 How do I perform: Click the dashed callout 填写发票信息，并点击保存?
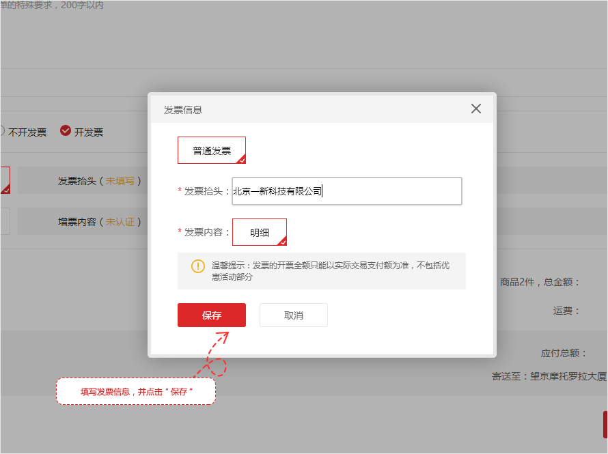pos(135,392)
